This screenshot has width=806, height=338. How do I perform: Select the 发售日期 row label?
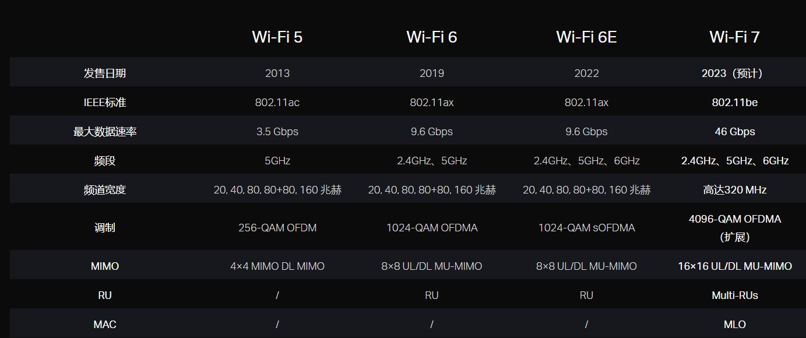coord(105,73)
